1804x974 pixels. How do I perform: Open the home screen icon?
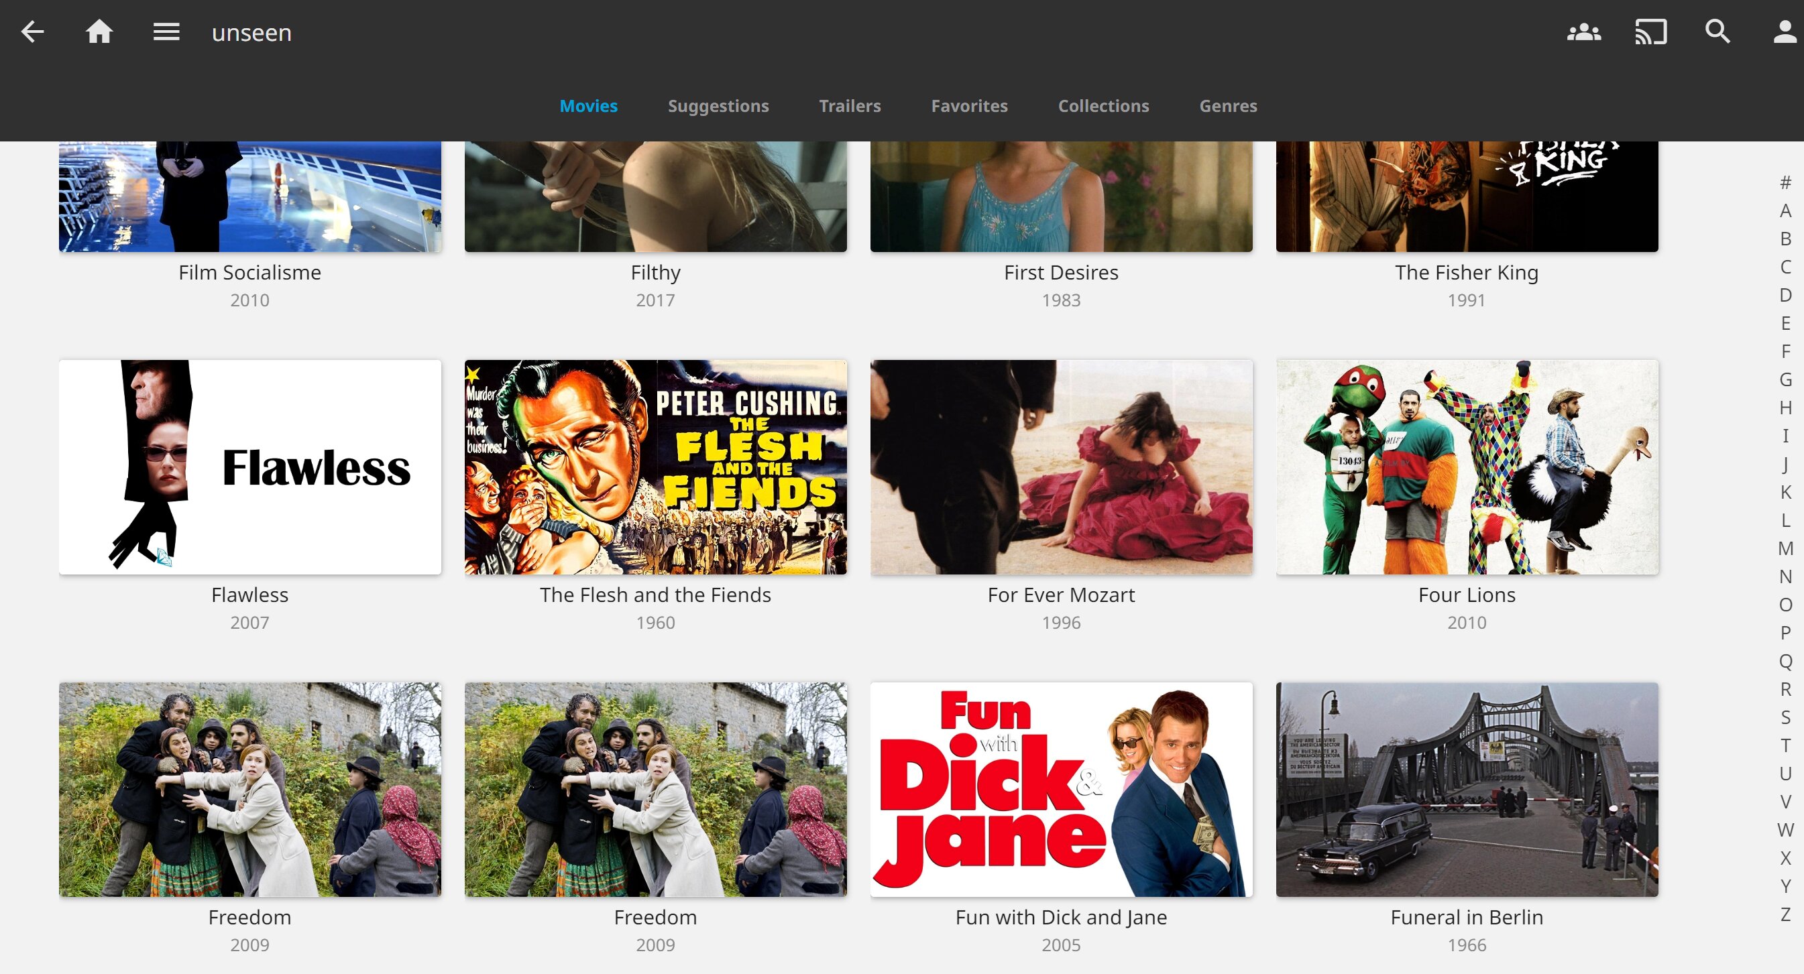99,32
